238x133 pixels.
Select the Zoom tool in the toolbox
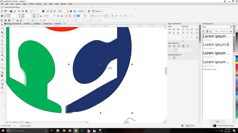click(x=2, y=36)
